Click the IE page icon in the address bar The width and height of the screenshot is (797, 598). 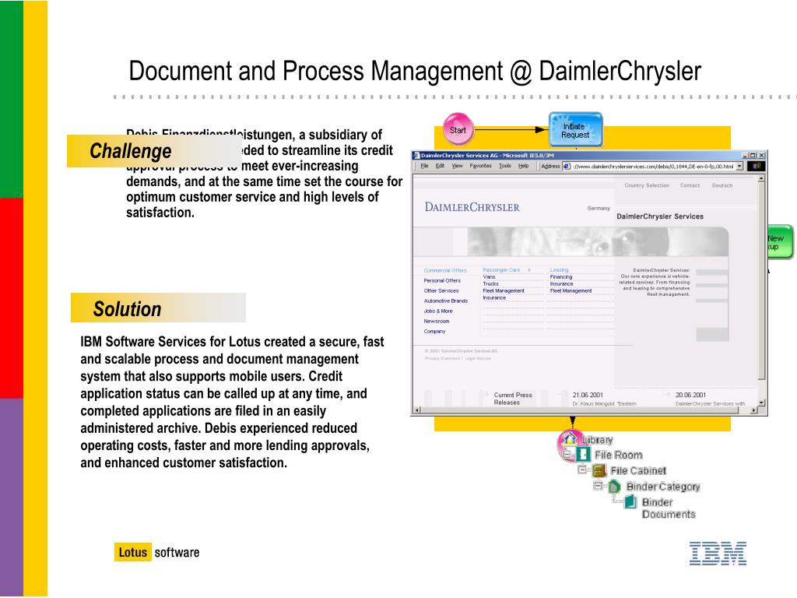point(567,167)
